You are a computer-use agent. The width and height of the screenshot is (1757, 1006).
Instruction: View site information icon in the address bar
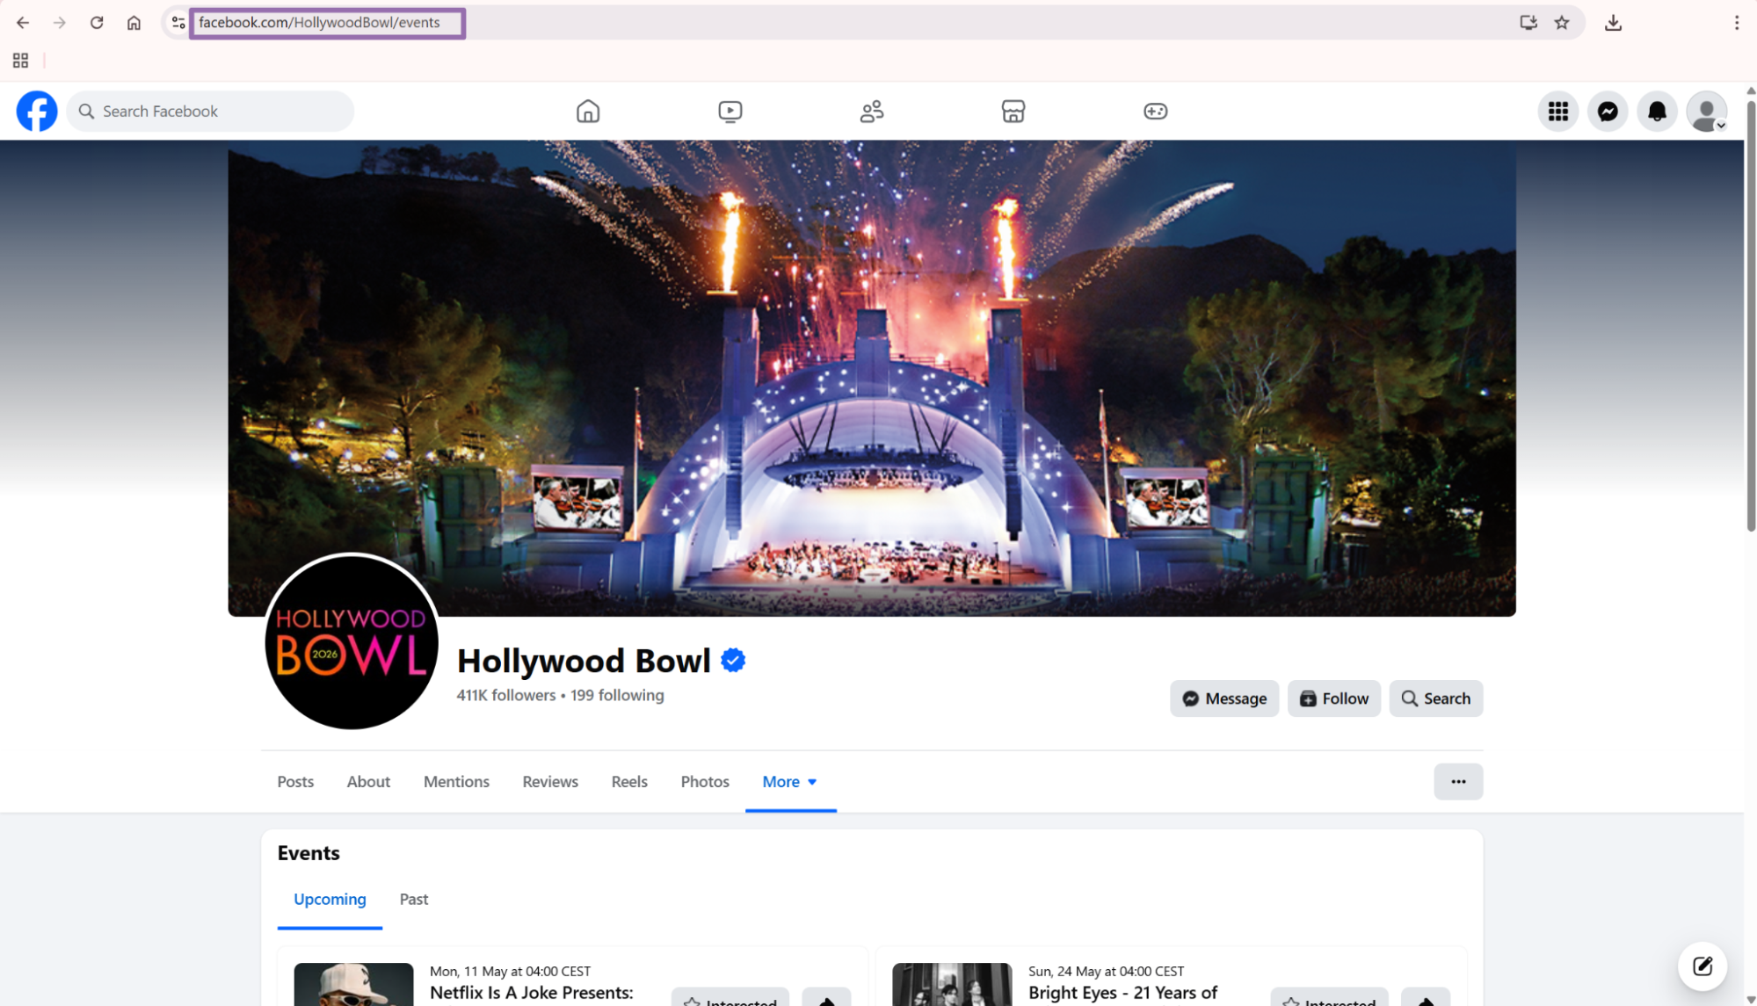click(x=178, y=23)
